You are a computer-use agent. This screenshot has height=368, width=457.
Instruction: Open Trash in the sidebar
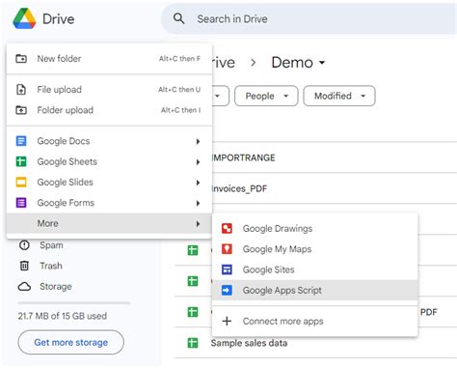[51, 266]
